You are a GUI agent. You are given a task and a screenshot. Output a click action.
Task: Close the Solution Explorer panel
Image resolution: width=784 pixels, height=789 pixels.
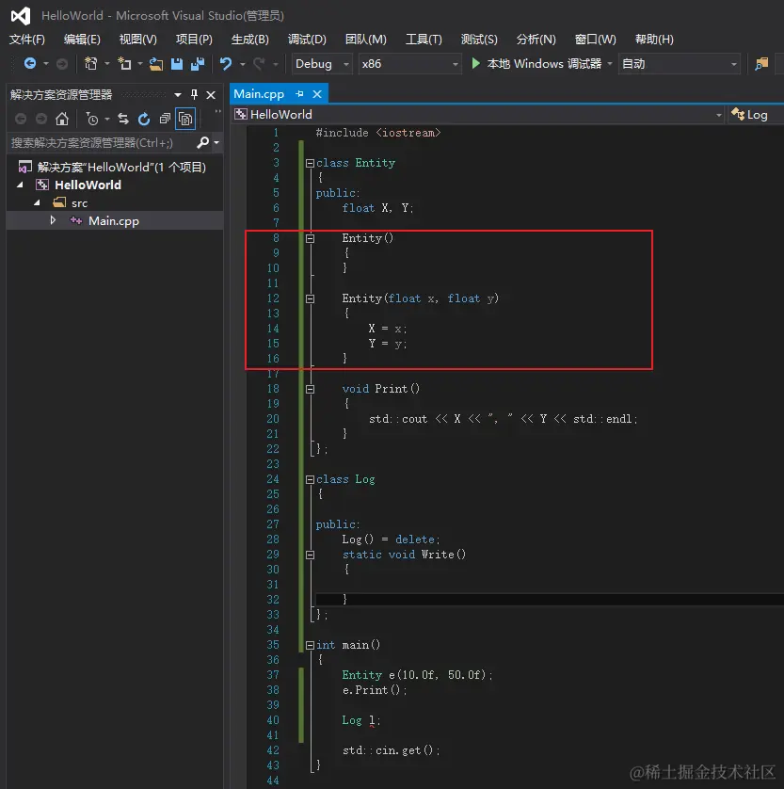point(211,94)
